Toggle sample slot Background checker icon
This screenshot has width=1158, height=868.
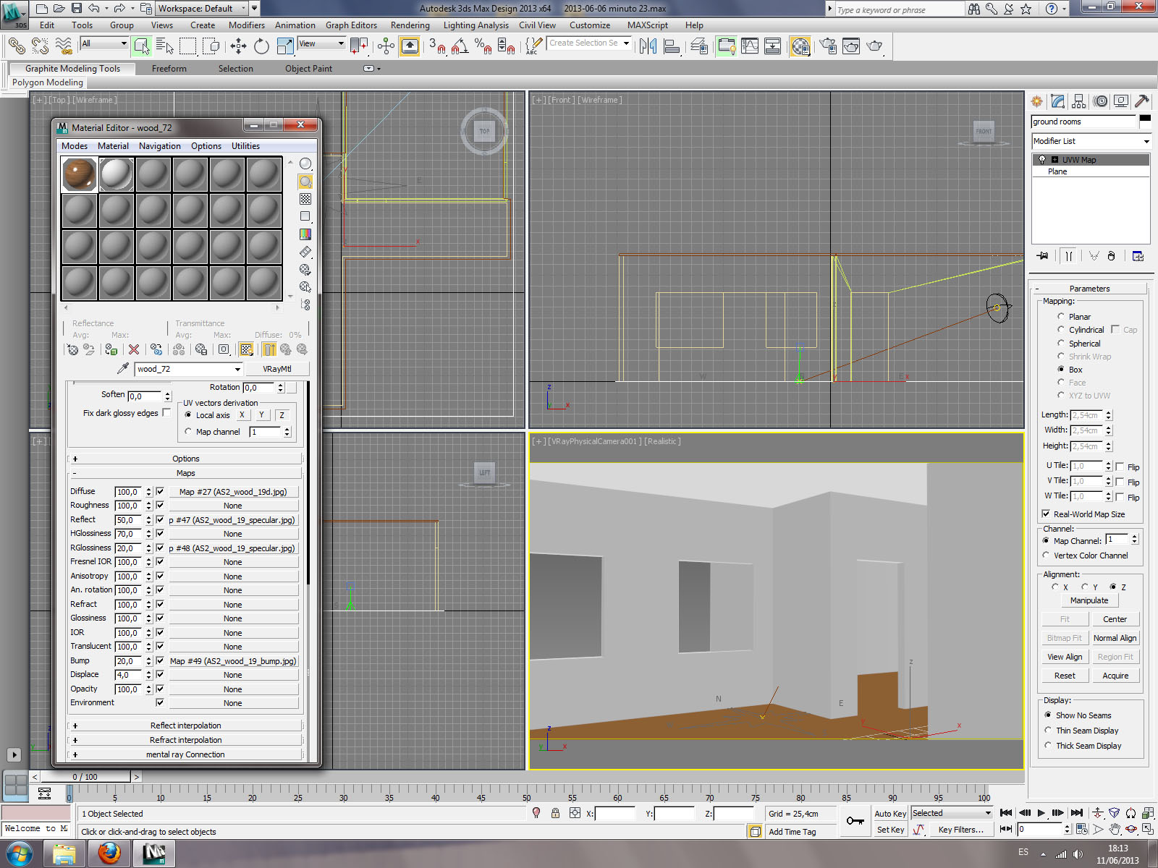click(305, 199)
